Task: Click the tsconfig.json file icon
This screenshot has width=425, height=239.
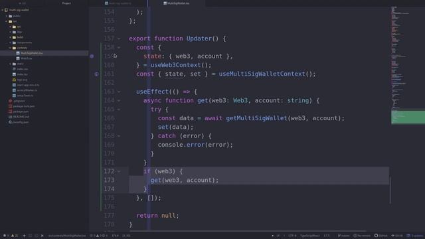Action: click(x=11, y=122)
